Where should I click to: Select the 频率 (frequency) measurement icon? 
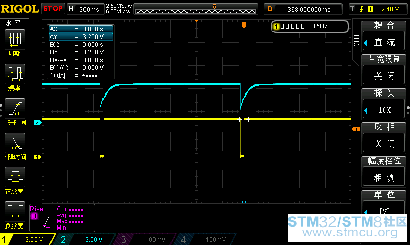click(14, 77)
